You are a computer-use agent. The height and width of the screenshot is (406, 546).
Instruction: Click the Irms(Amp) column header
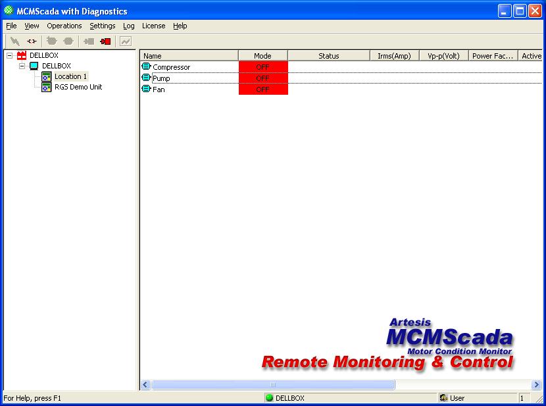point(394,56)
